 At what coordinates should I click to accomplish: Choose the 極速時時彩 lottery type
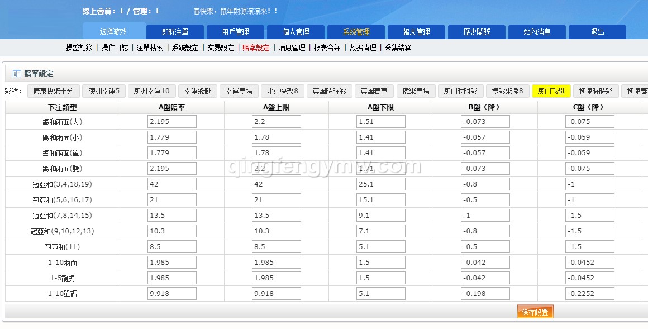click(595, 91)
